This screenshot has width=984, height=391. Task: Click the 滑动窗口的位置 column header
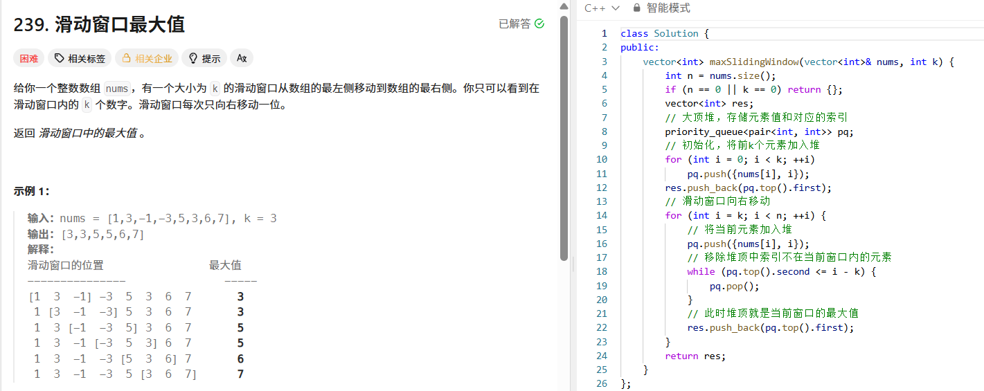click(66, 265)
